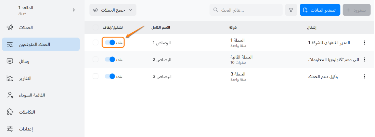375x137 pixels.
Task: Open the القائمة السوداء sidebar item
Action: 41,95
